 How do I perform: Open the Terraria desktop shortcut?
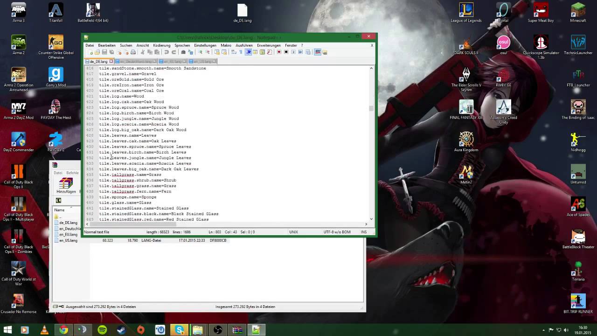[578, 272]
